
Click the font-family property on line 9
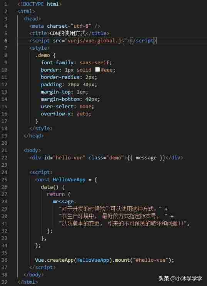coord(57,62)
